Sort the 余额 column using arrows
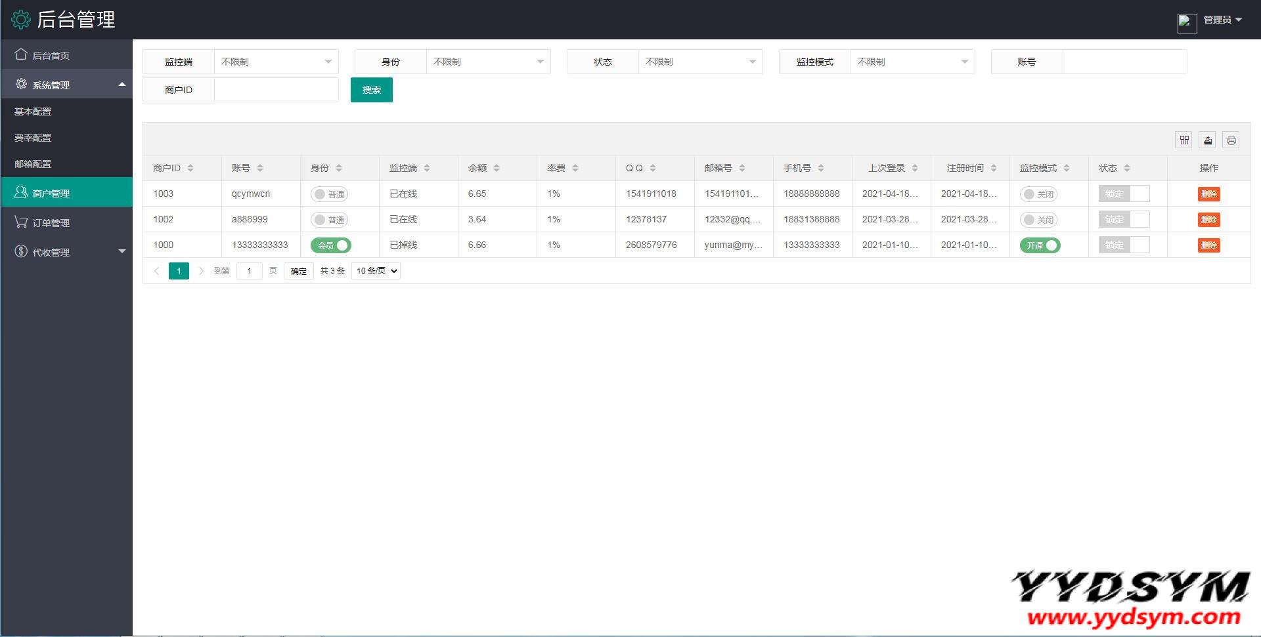The height and width of the screenshot is (637, 1261). click(x=497, y=168)
